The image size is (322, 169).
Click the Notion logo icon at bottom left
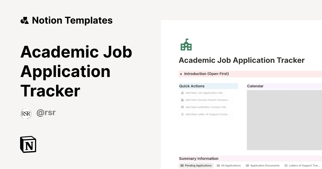click(28, 144)
